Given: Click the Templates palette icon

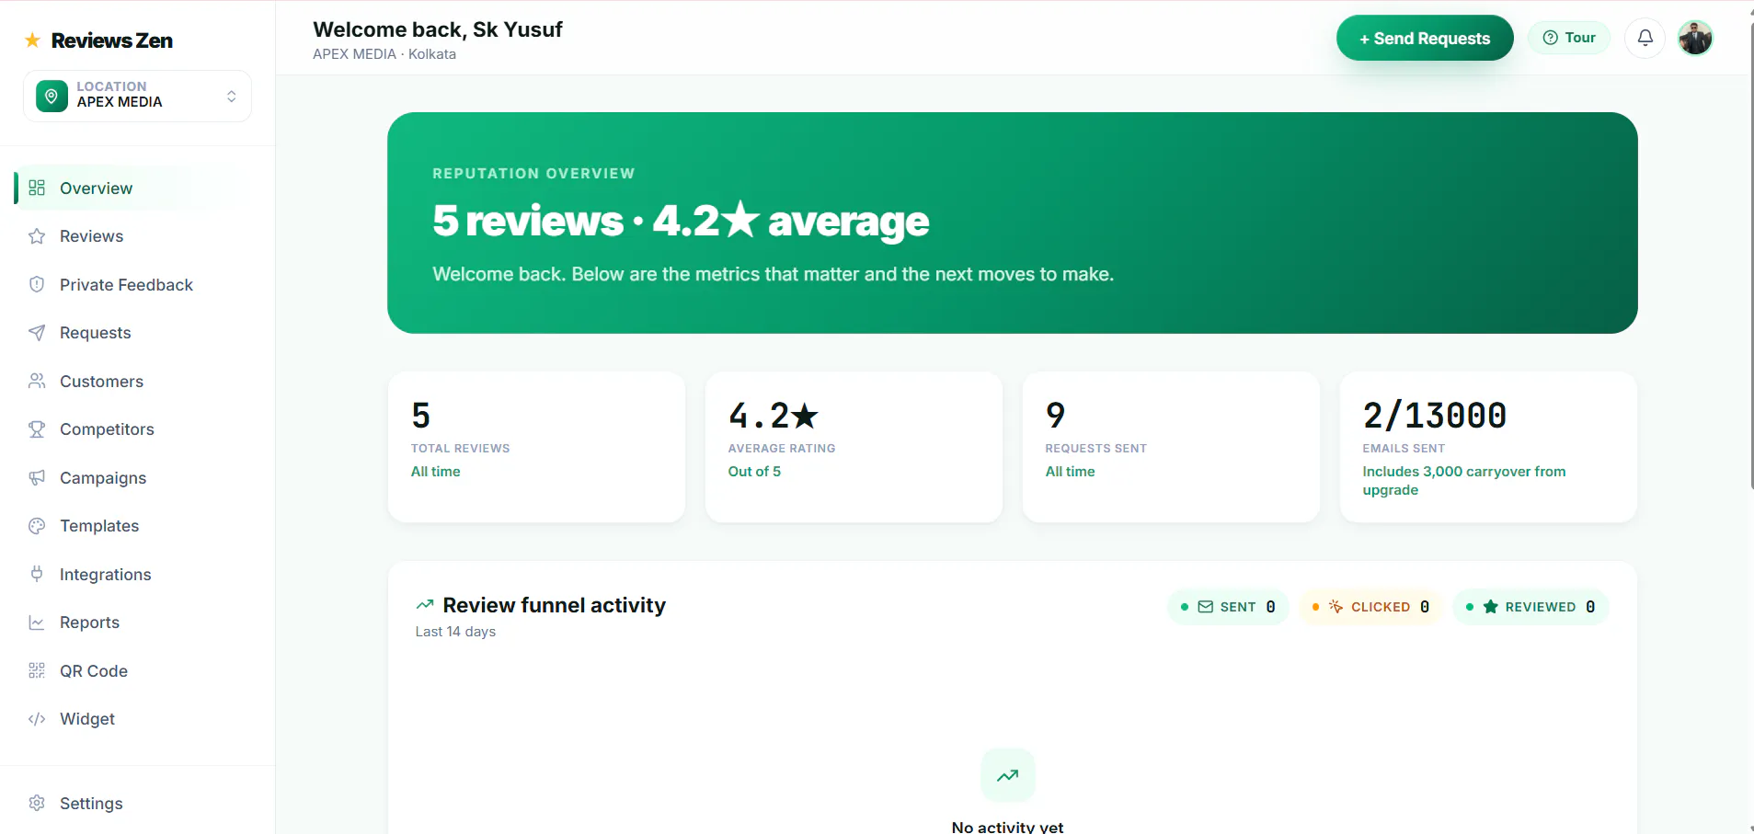Looking at the screenshot, I should pos(37,526).
